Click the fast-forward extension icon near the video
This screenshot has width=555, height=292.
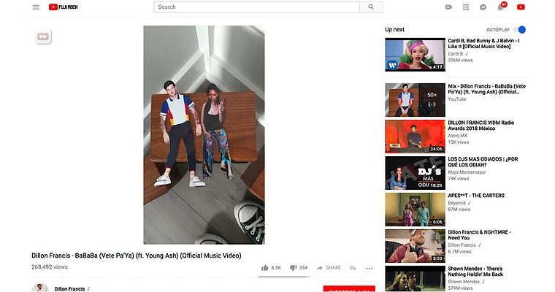(x=43, y=36)
